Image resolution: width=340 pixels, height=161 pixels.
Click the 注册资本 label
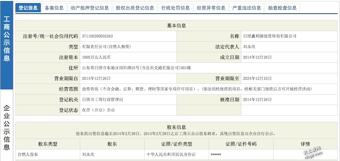pyautogui.click(x=68, y=57)
